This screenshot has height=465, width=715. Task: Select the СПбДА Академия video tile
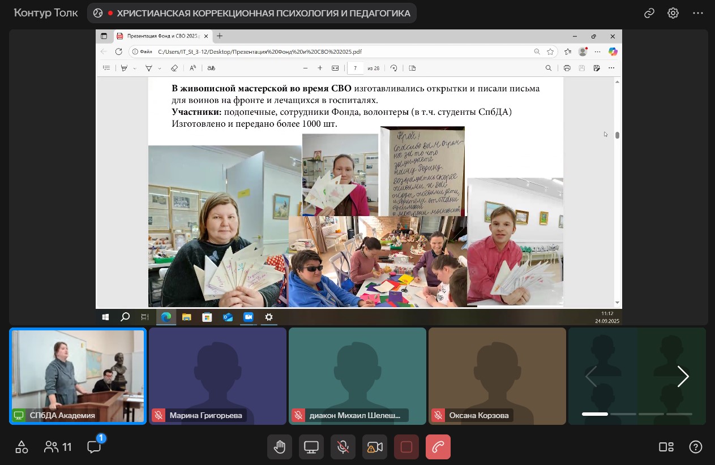pos(78,376)
